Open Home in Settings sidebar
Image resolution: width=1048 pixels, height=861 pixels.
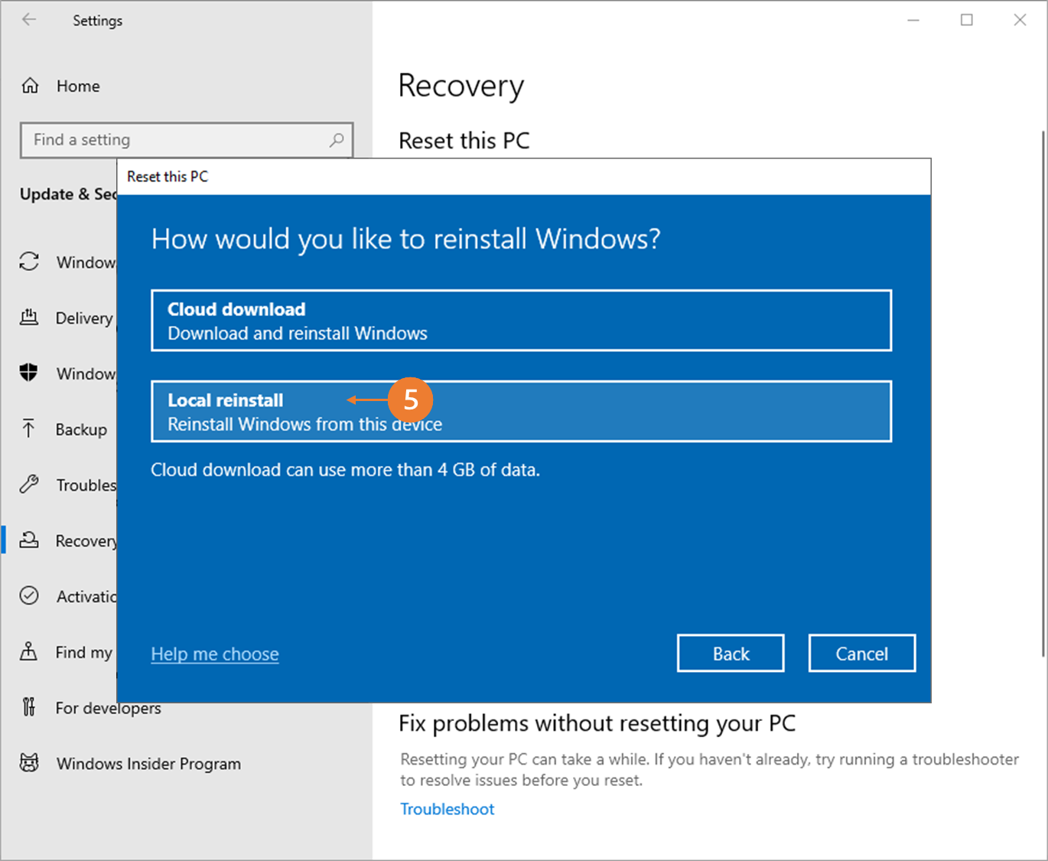pyautogui.click(x=78, y=86)
